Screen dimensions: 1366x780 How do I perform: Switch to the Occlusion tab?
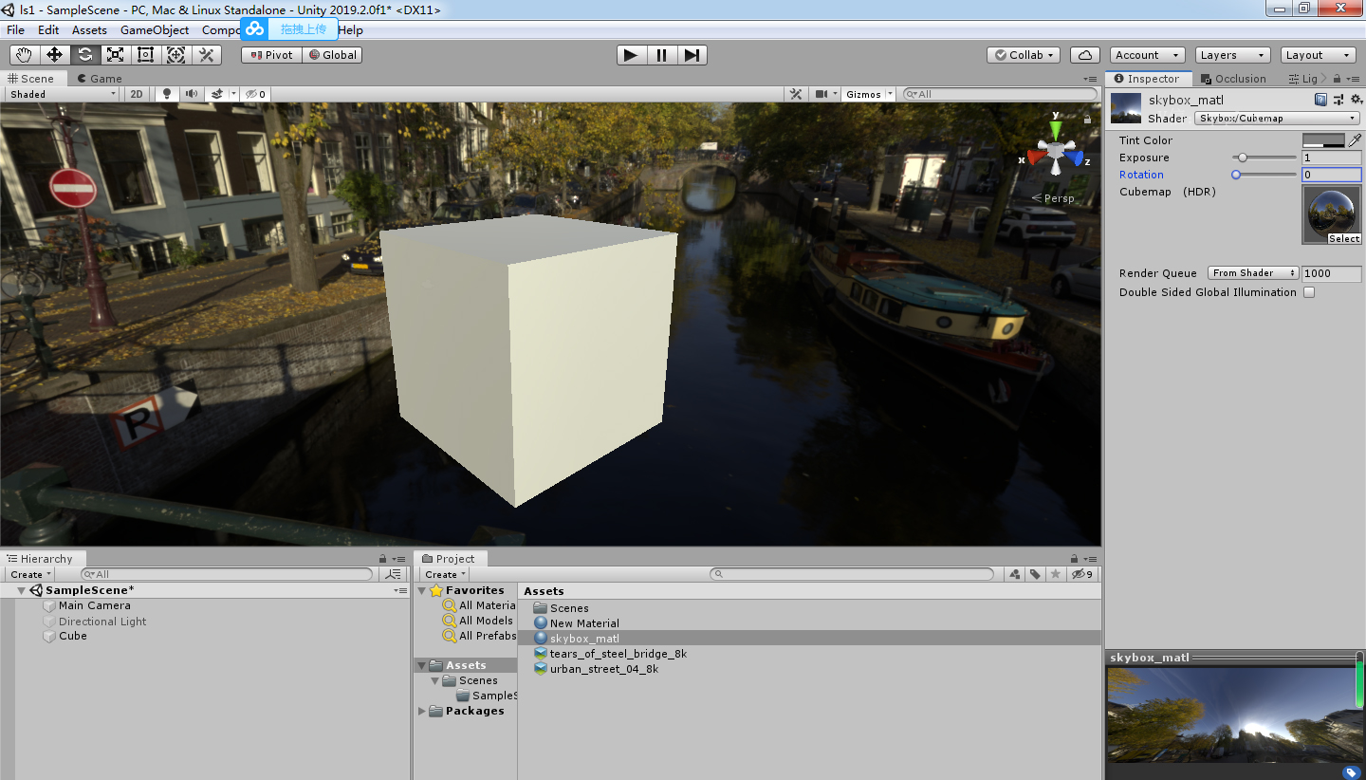pos(1232,79)
